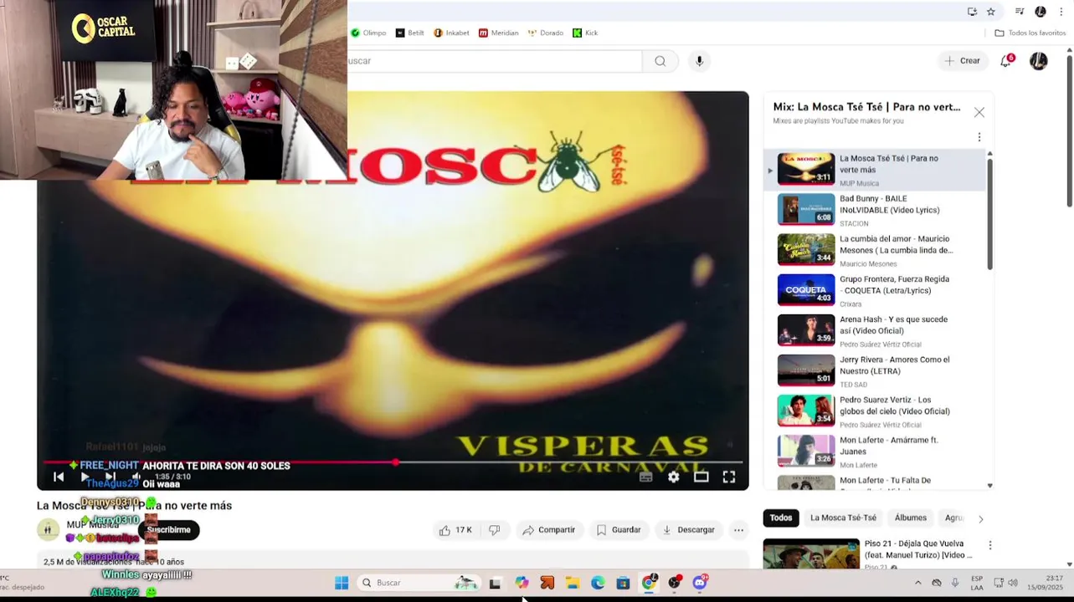Show more filter chips with arrow

[980, 518]
